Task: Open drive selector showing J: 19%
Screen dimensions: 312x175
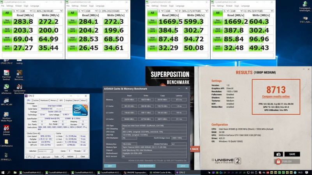Action: pyautogui.click(x=113, y=11)
